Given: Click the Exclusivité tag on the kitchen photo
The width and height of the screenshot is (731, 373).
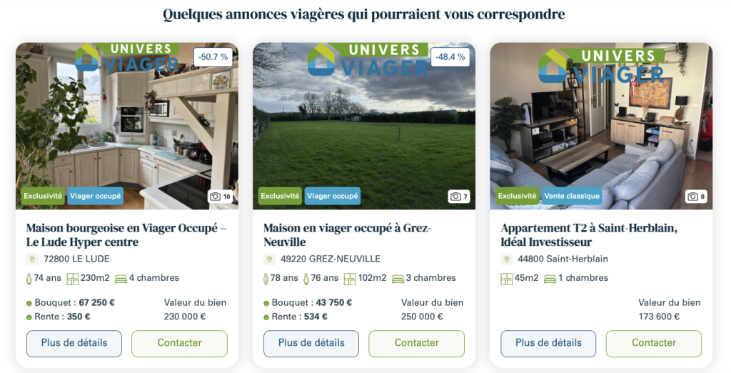Looking at the screenshot, I should [x=43, y=196].
